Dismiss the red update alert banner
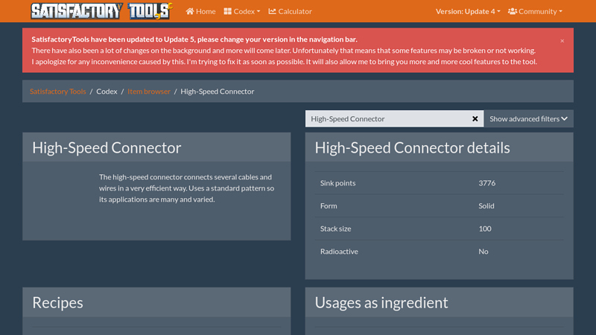Image resolution: width=596 pixels, height=335 pixels. coord(562,41)
